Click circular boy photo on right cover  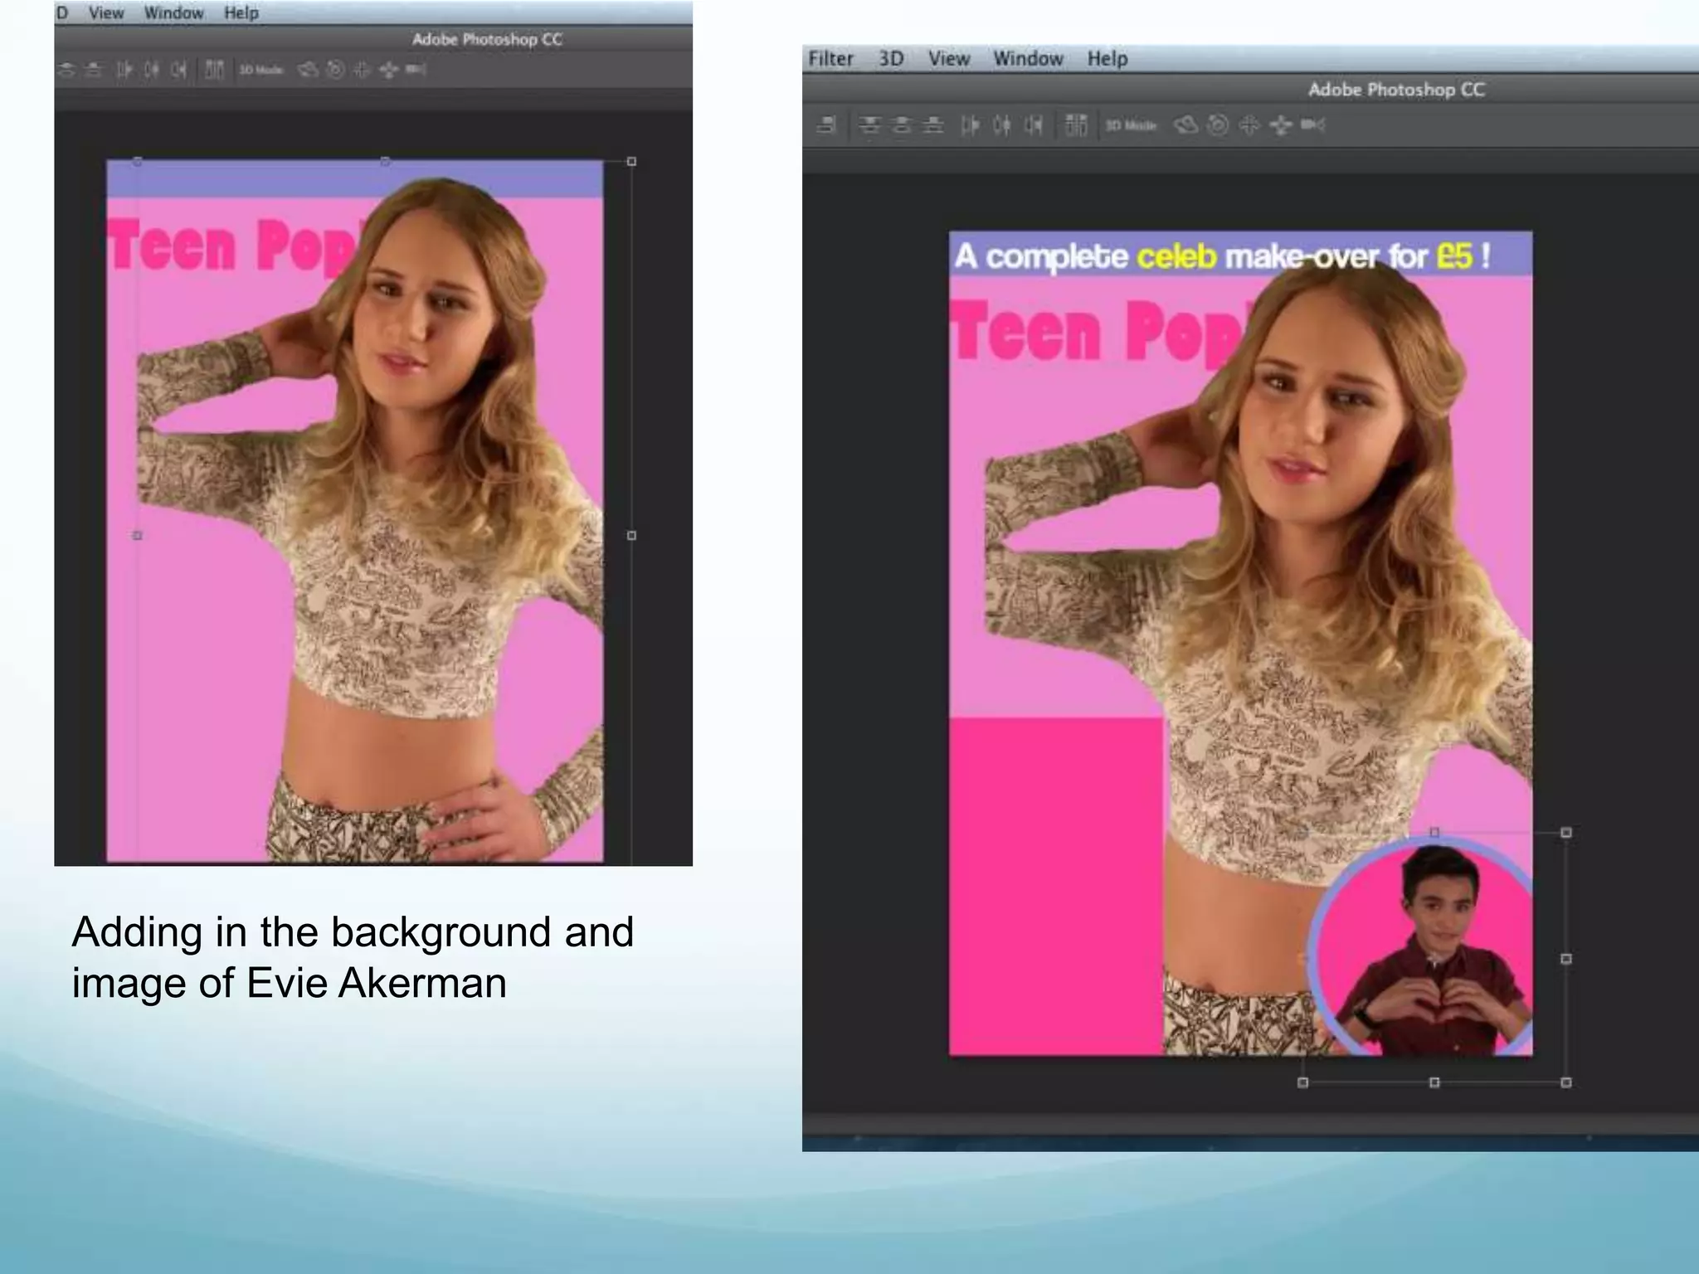[1423, 947]
